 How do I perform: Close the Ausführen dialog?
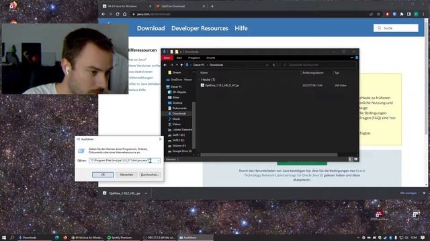[161, 139]
